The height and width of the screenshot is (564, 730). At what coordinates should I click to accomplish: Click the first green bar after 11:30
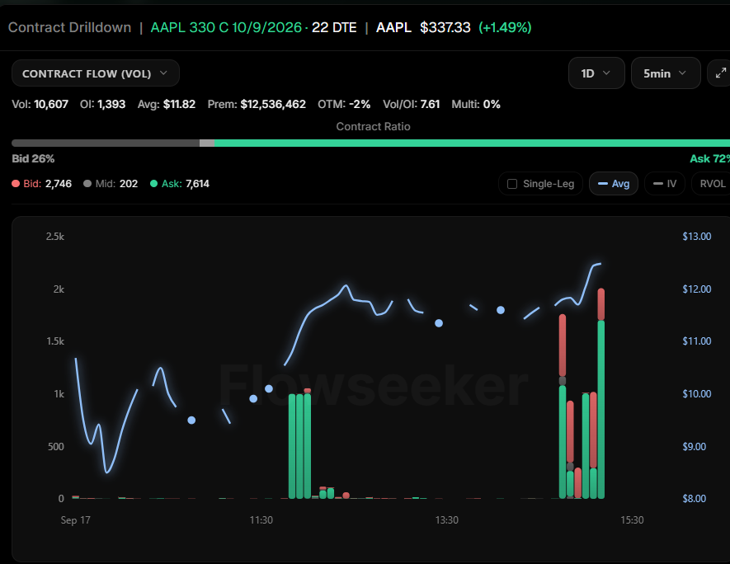[x=292, y=446]
